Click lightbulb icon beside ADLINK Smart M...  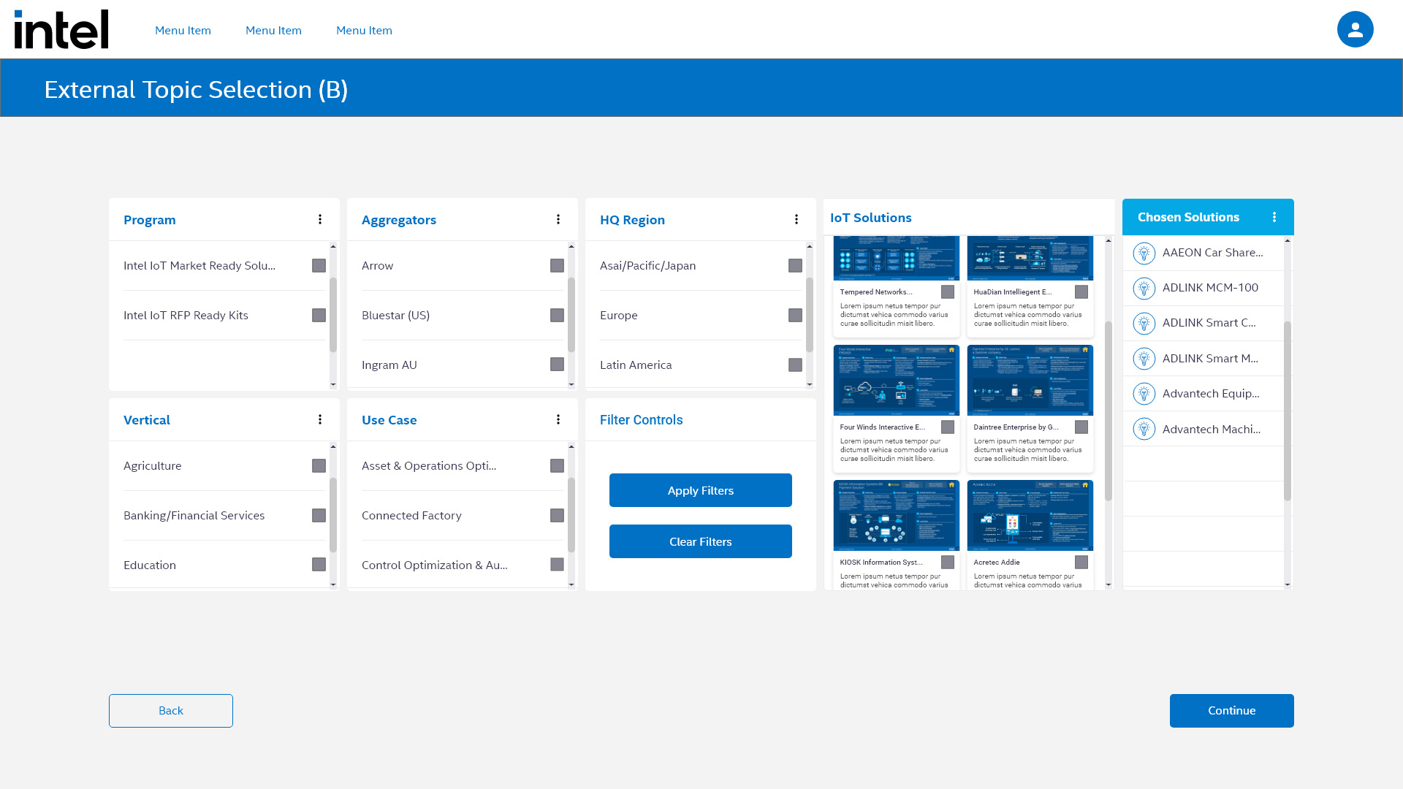point(1144,359)
